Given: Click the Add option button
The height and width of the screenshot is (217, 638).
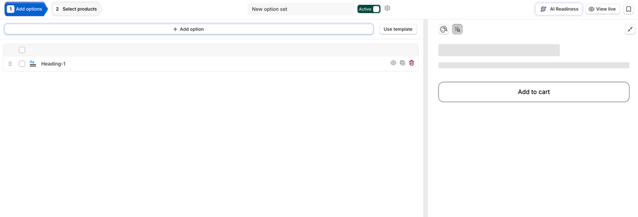Looking at the screenshot, I should click(189, 29).
